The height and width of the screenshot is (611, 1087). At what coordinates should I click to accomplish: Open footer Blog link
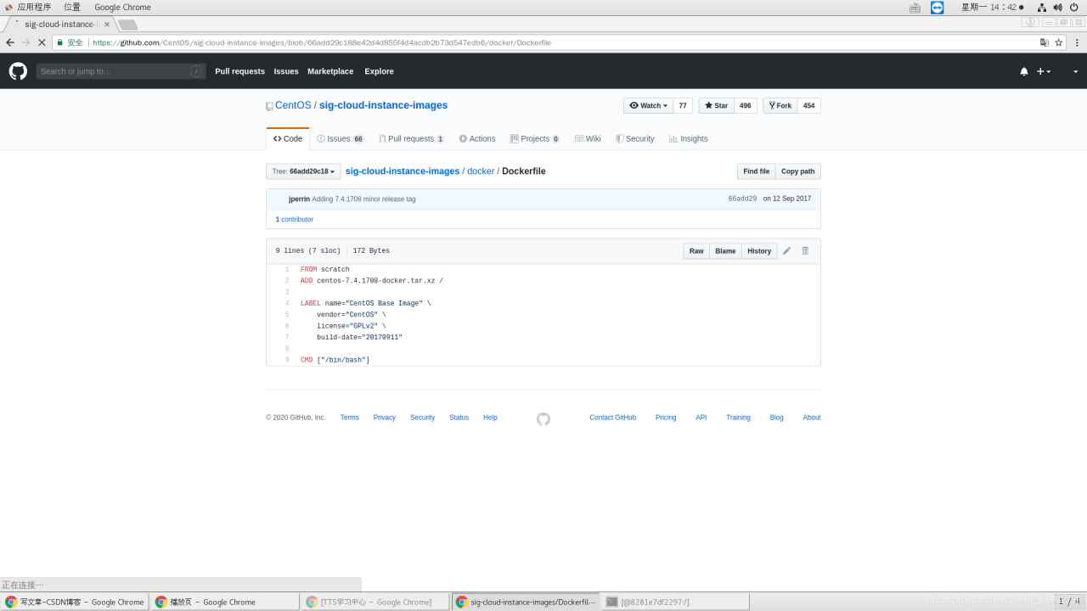point(777,418)
